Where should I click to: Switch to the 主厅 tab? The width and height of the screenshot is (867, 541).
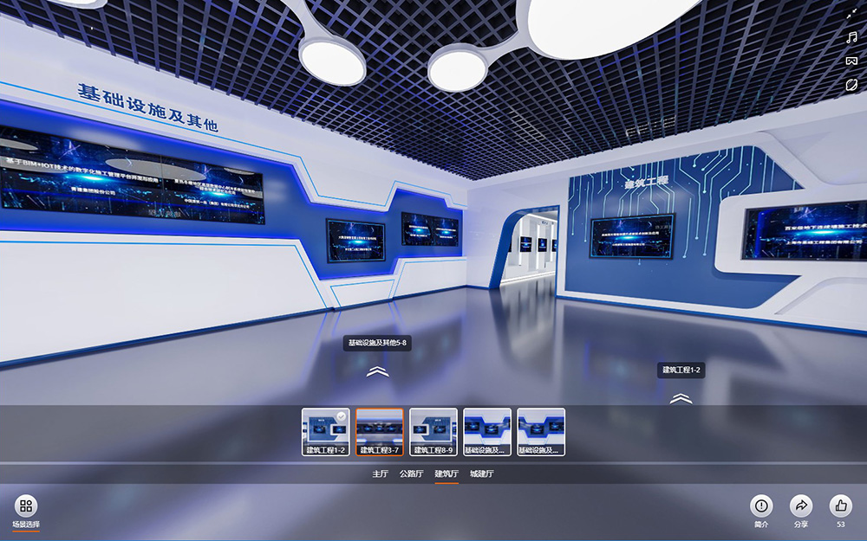point(380,474)
